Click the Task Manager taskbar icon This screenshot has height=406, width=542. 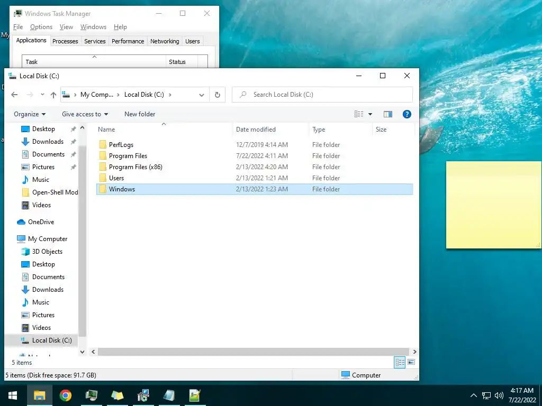point(91,395)
